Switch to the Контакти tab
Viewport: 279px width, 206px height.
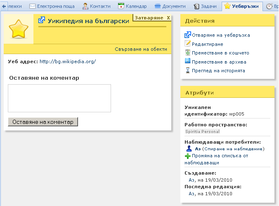96,6
